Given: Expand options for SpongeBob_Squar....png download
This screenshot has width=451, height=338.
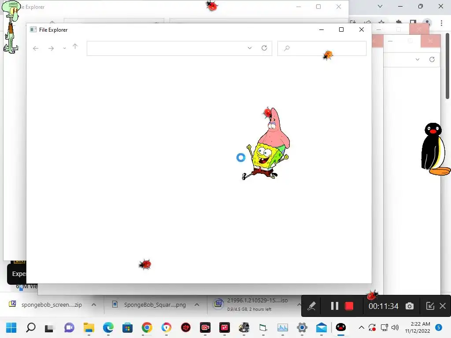Looking at the screenshot, I should click(197, 305).
